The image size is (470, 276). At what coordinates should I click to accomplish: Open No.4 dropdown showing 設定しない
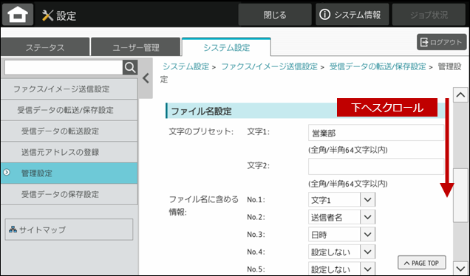coord(341,252)
